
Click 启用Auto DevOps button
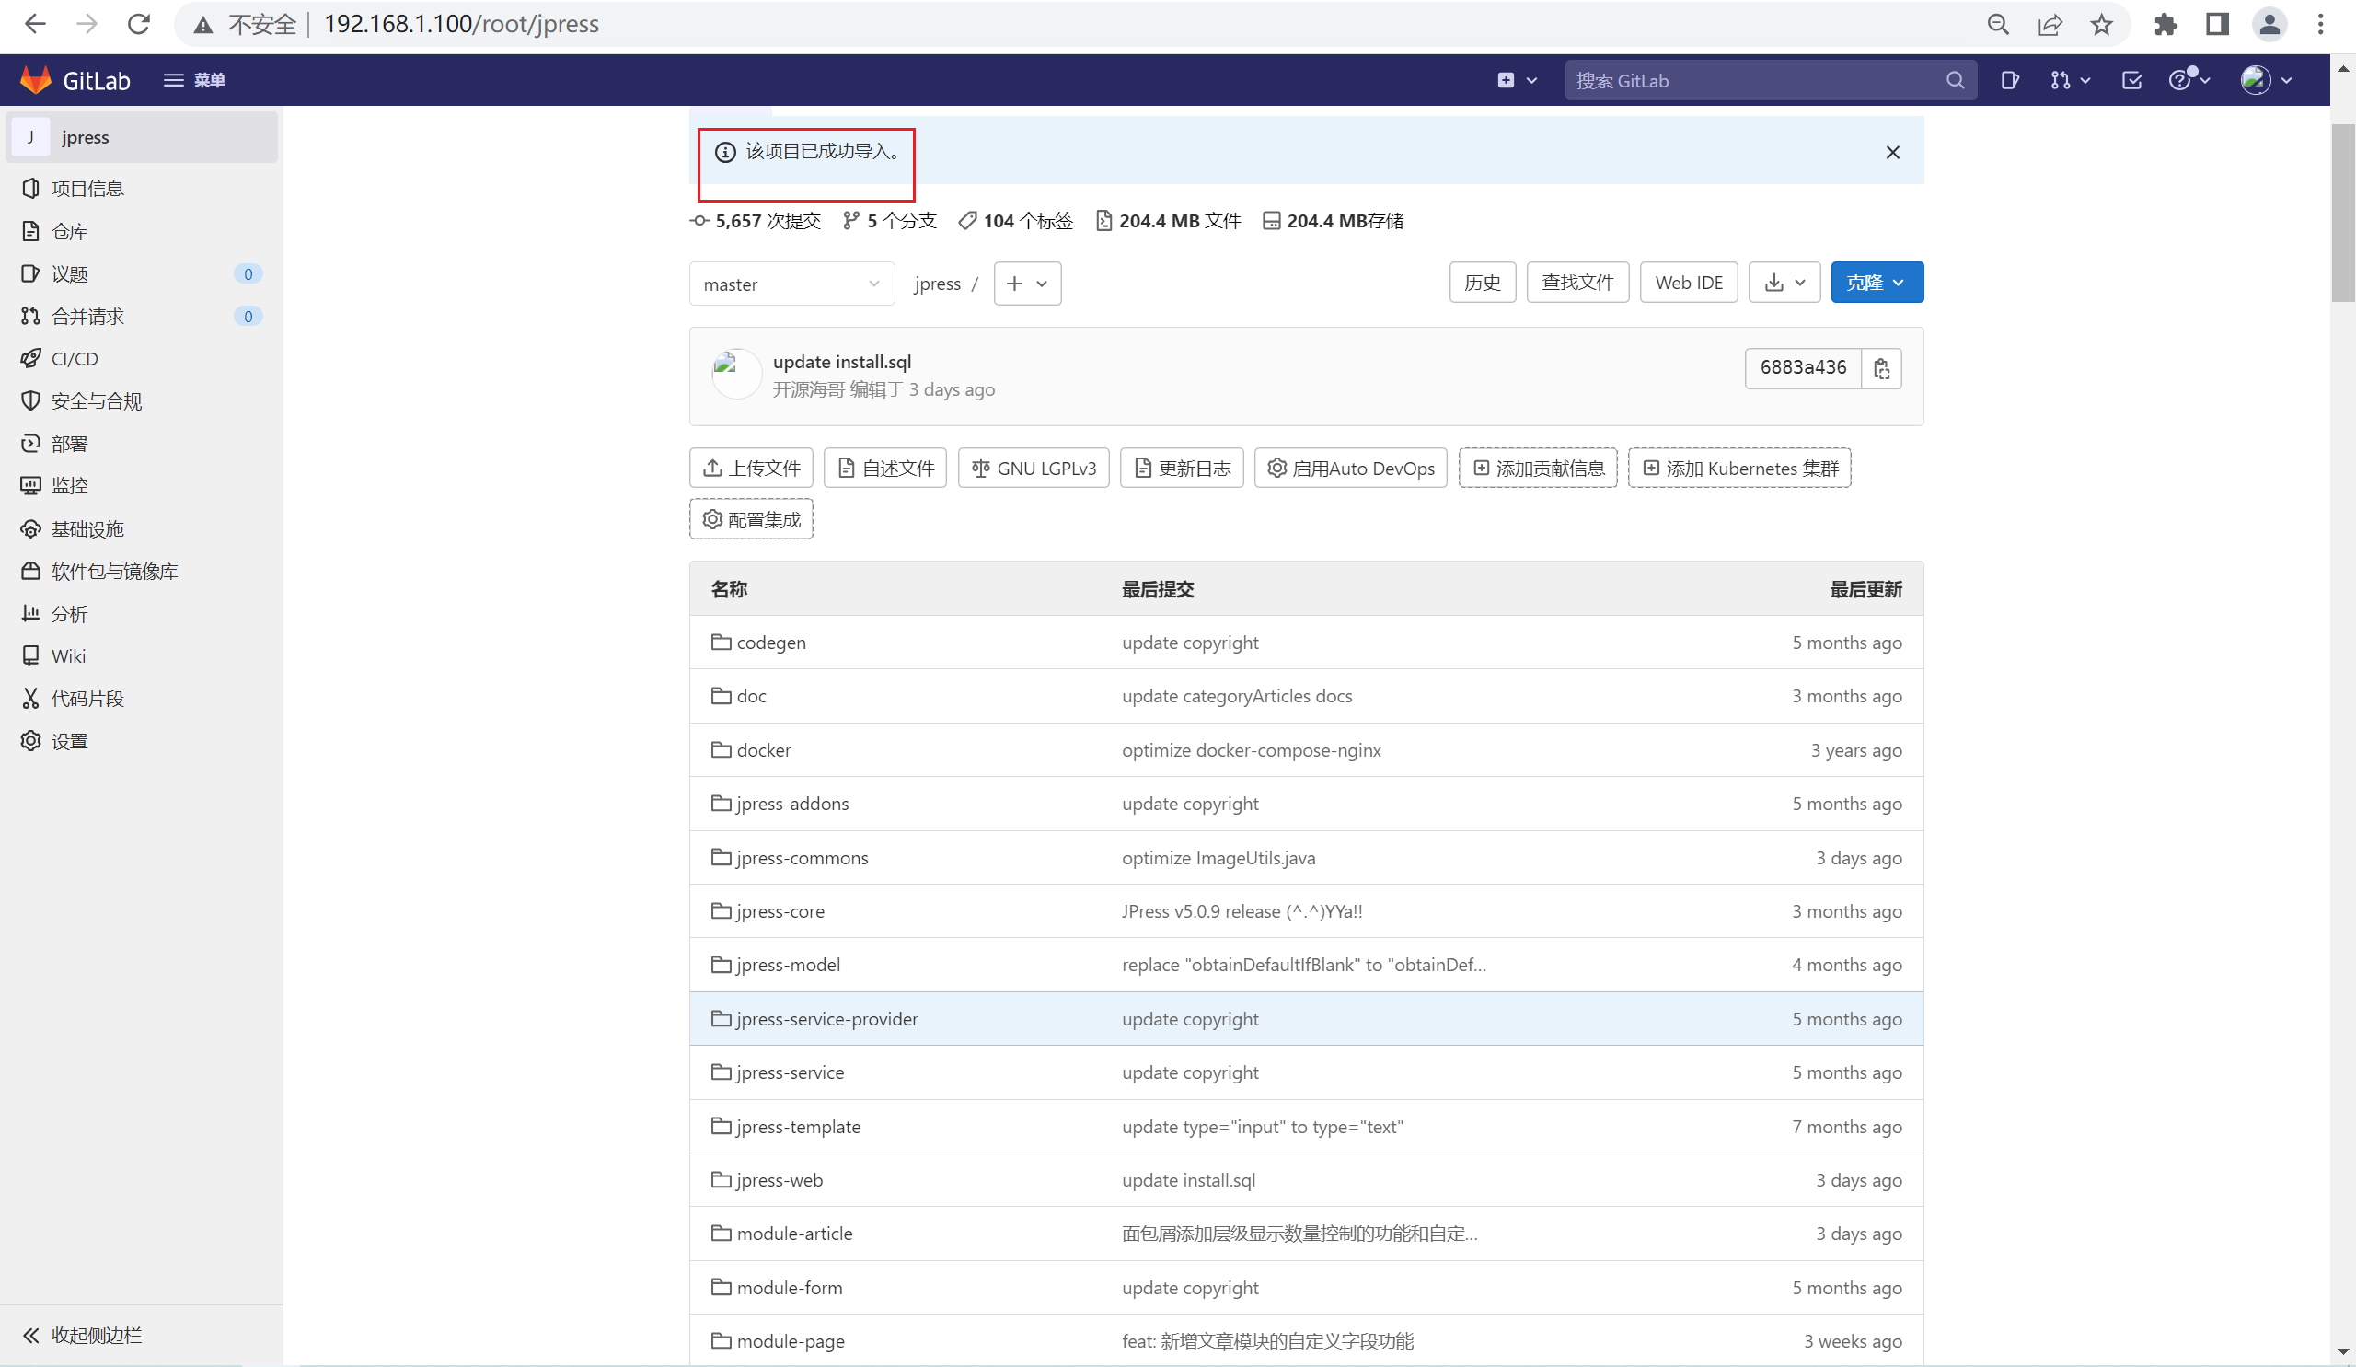(x=1350, y=468)
